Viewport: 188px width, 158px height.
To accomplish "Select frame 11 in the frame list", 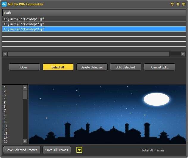I will click(12, 126).
